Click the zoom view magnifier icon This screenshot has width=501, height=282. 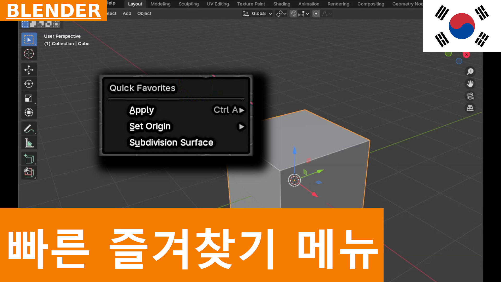point(470,72)
